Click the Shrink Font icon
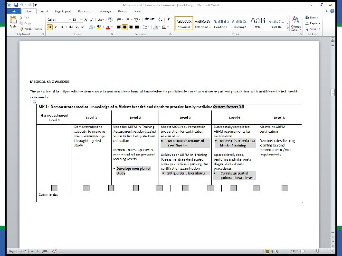The image size is (342, 256). 91,20
